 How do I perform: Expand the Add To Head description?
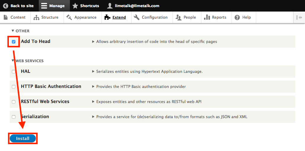[x=155, y=42]
